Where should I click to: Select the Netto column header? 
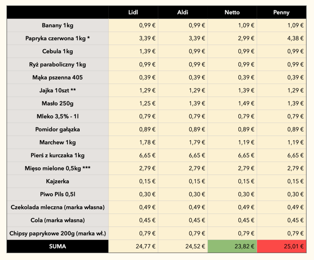tap(232, 13)
